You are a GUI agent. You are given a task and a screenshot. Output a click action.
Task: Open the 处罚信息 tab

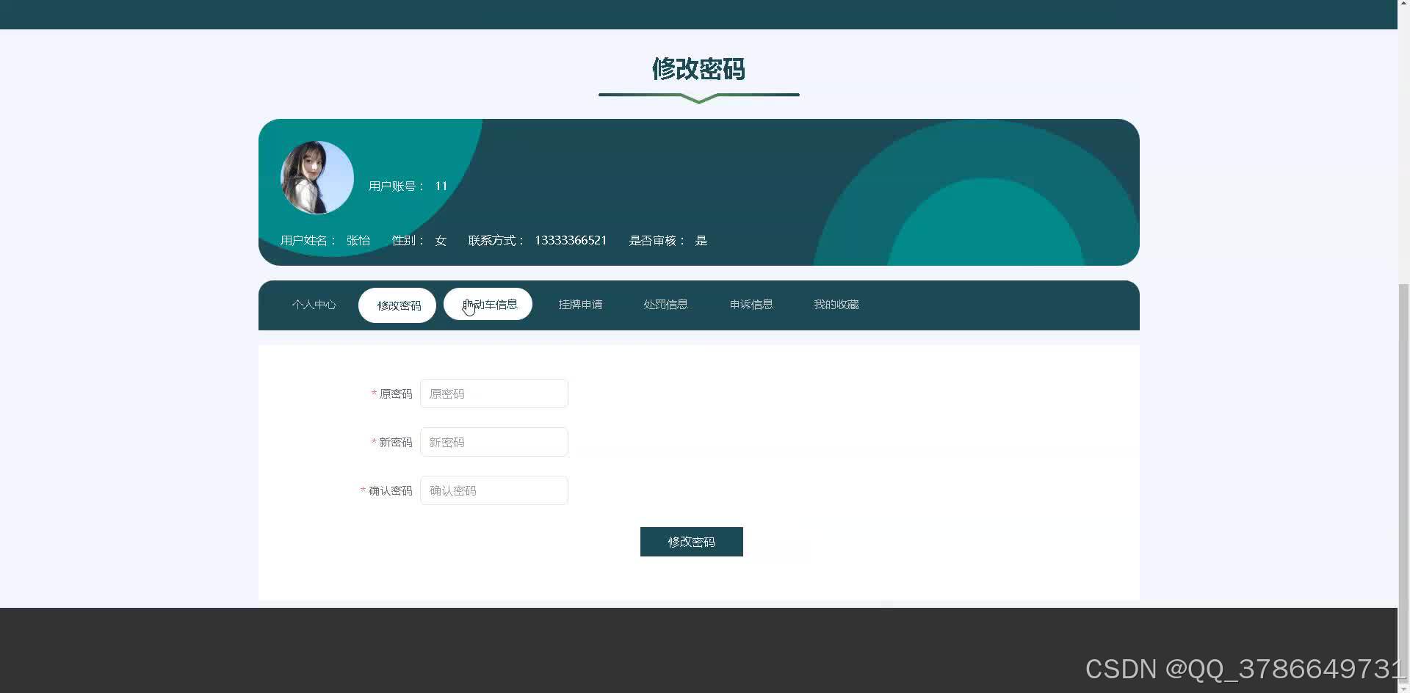point(665,304)
